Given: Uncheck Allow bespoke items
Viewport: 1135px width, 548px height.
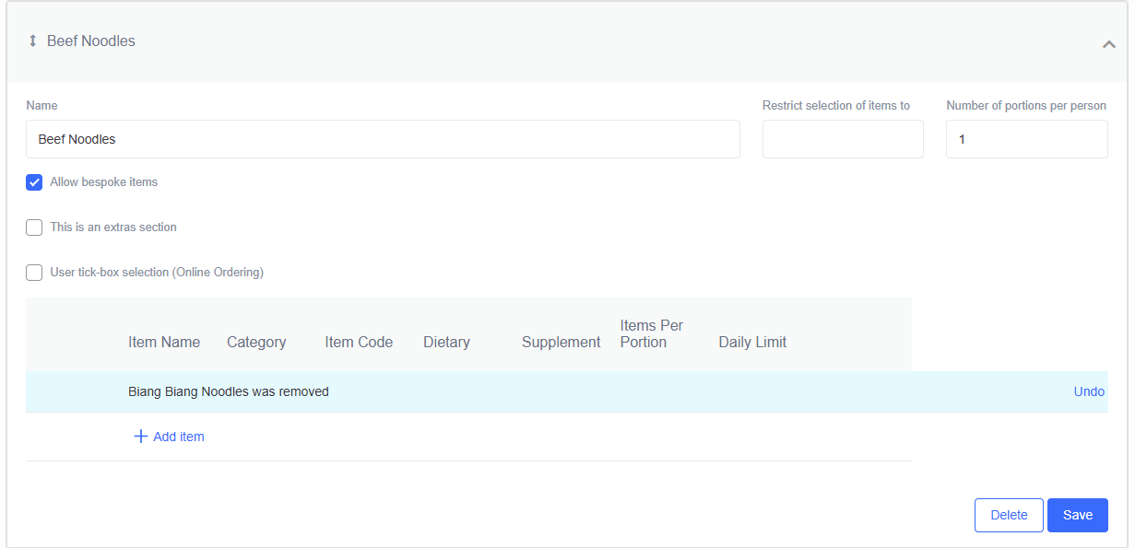Looking at the screenshot, I should [34, 182].
